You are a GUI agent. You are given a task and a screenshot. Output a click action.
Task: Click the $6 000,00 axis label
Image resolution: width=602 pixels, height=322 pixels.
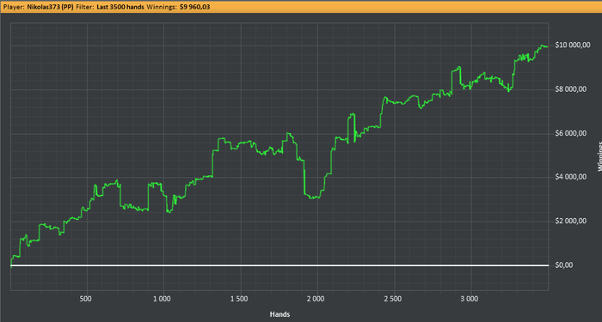tap(570, 133)
